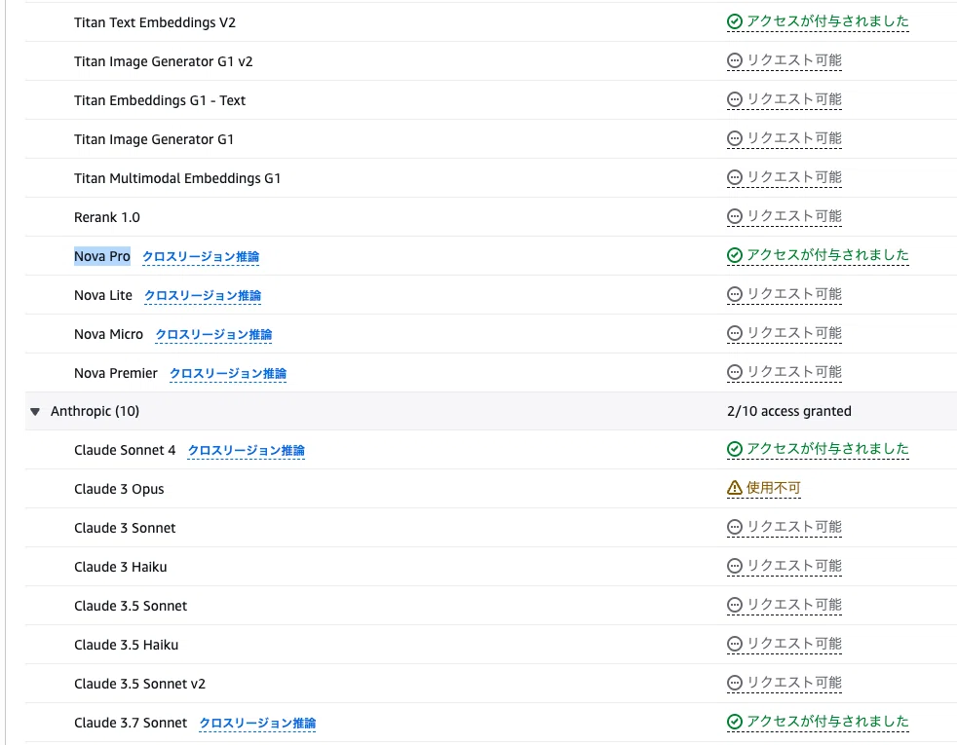Collapse the Anthropic (10) provider group
Image resolution: width=957 pixels, height=745 pixels.
[x=35, y=412]
